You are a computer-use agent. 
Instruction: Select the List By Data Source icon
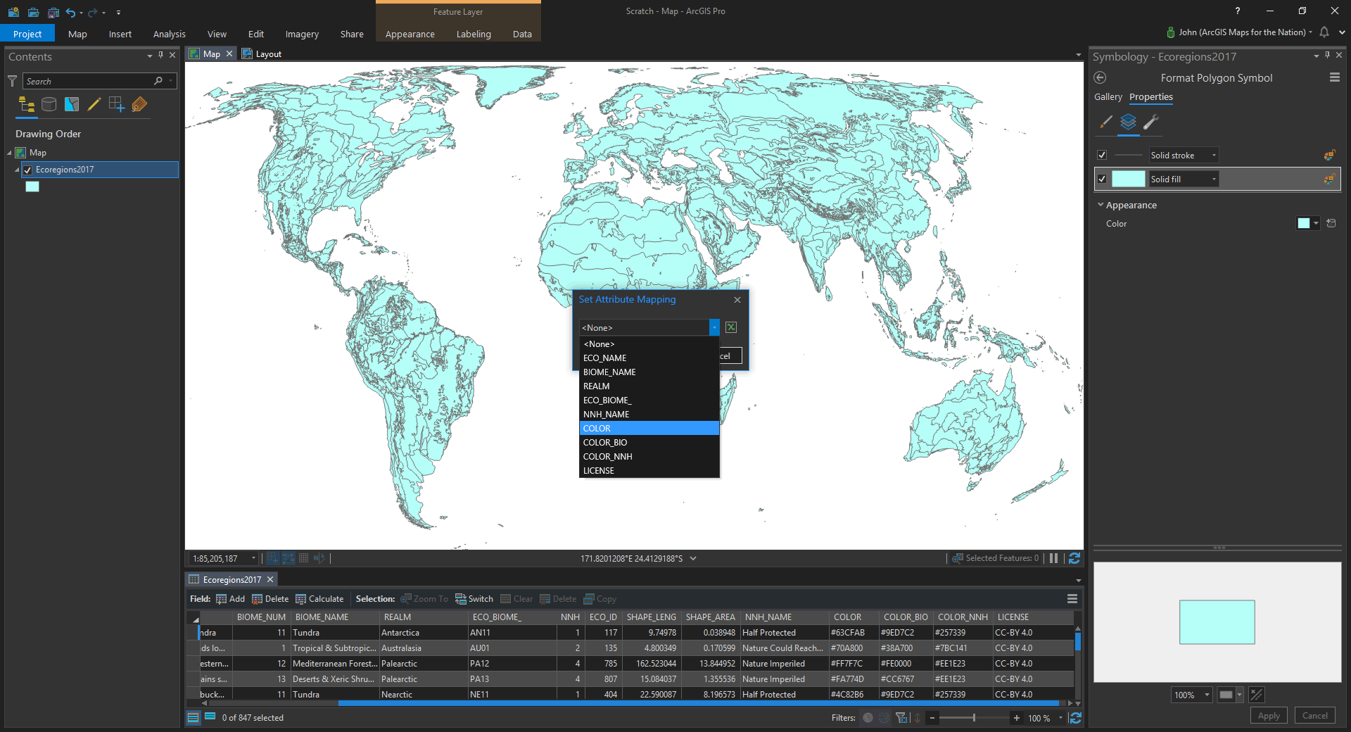coord(49,105)
